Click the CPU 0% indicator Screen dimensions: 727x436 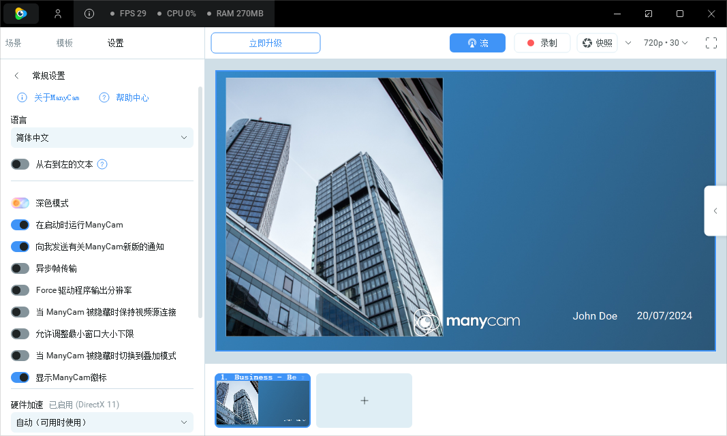176,14
